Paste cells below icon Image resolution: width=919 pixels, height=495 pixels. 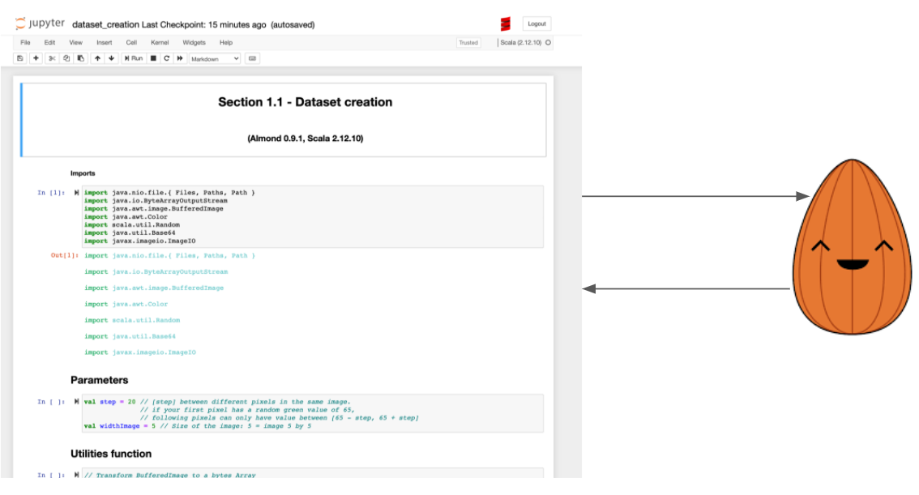click(x=81, y=58)
